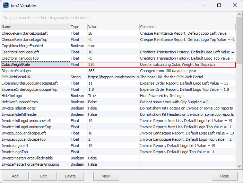
Task: Click the scrollbar up arrow
Action: point(239,14)
